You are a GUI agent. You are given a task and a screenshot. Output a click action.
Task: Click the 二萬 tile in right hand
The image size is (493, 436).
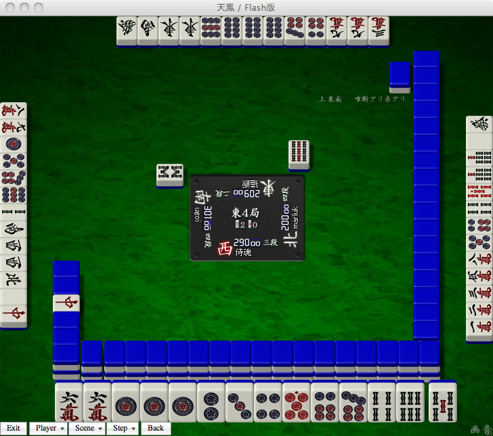tap(479, 311)
